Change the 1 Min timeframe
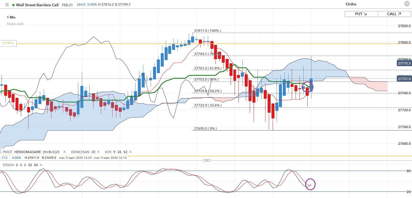 coord(11,18)
